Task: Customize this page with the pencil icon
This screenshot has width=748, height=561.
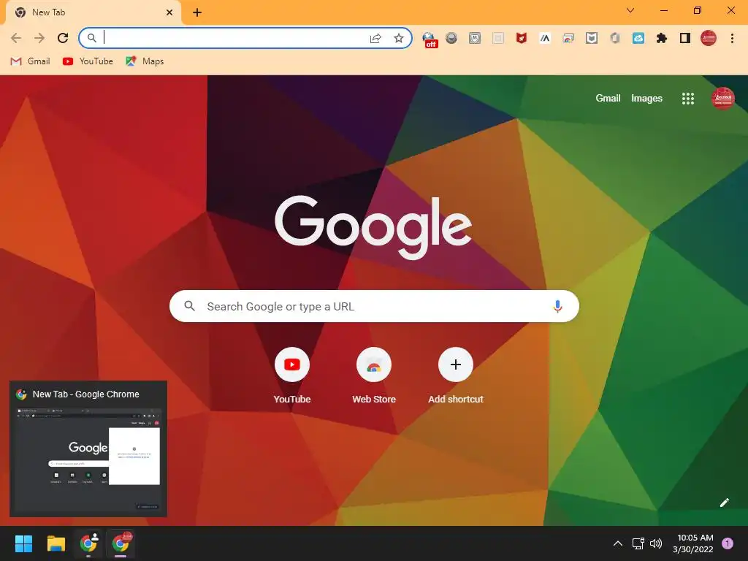Action: (724, 503)
